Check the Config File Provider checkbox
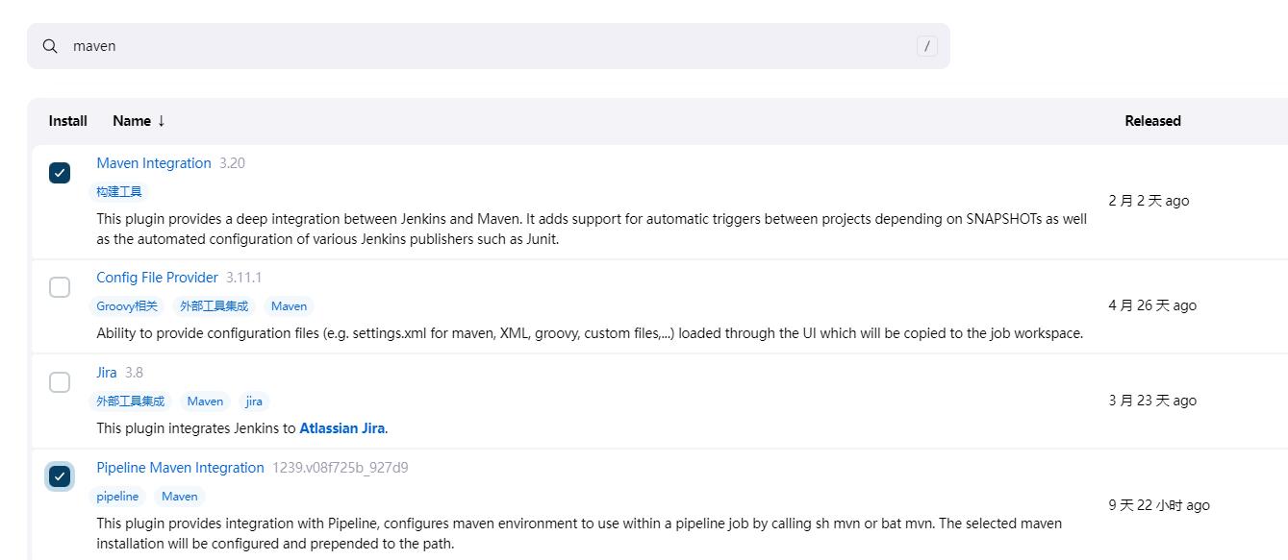 coord(60,287)
